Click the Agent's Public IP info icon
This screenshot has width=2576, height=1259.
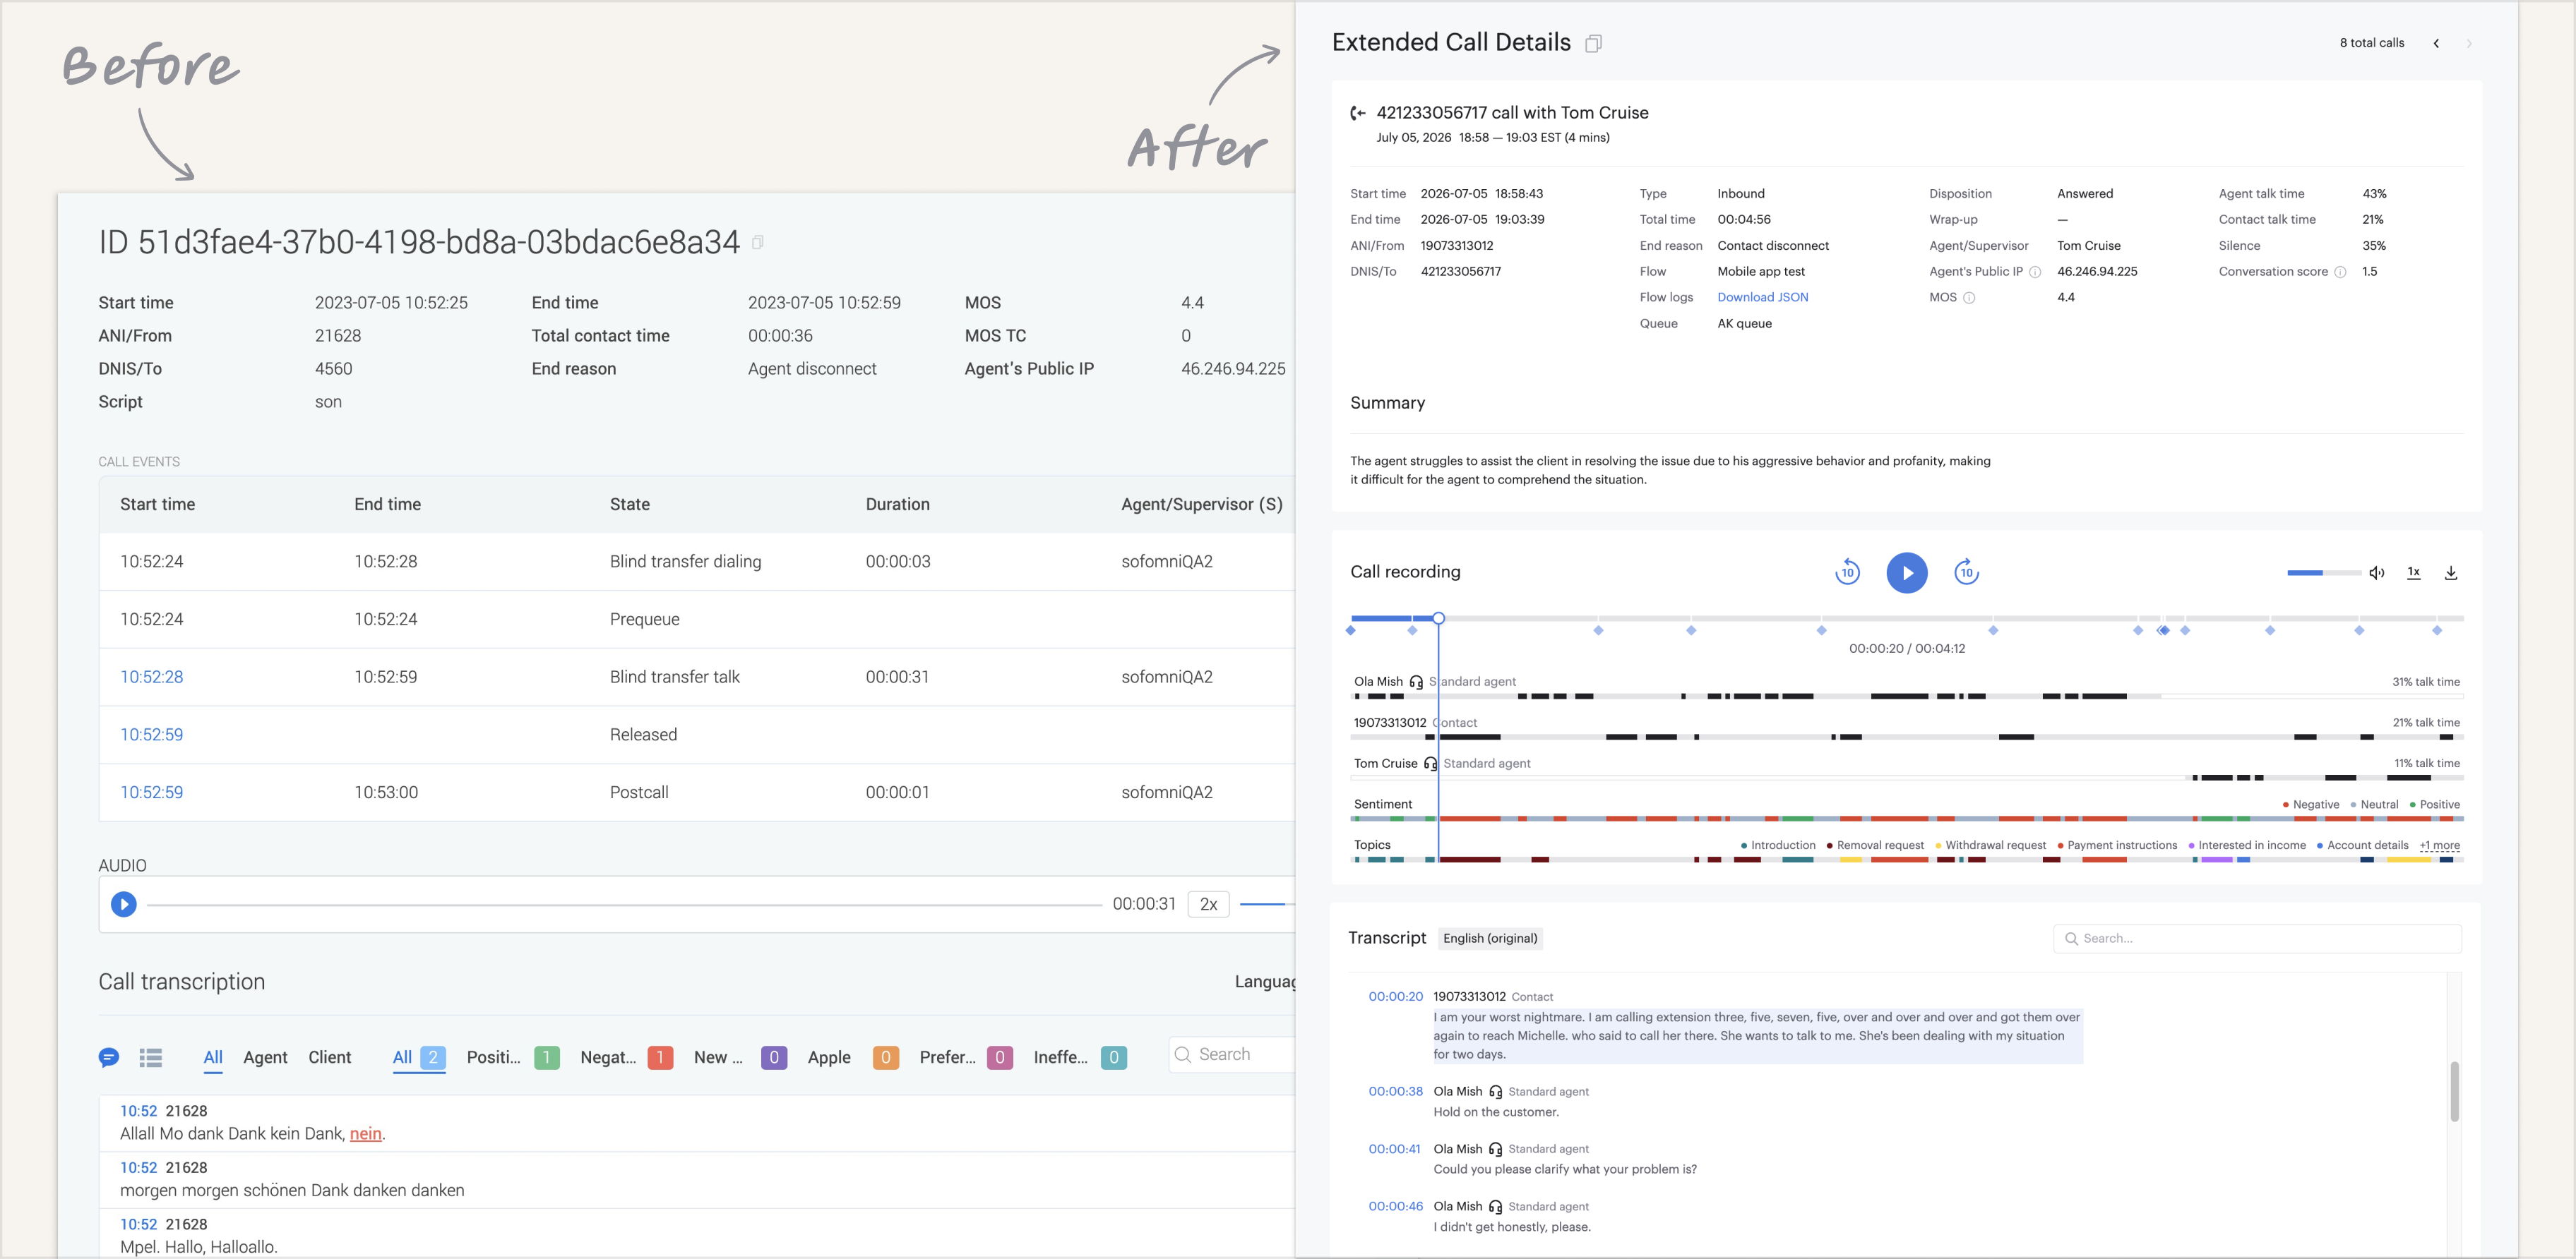[2035, 272]
